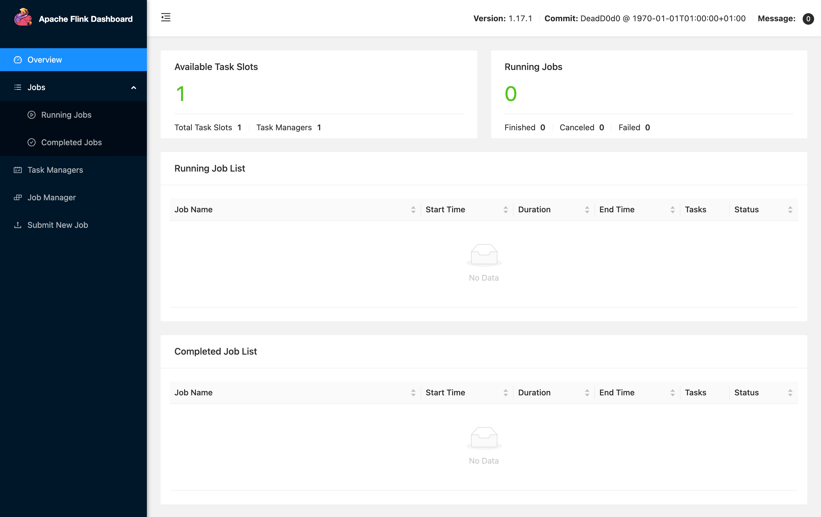Viewport: 821px width, 517px height.
Task: Click the Job Manager build icon
Action: 18,197
